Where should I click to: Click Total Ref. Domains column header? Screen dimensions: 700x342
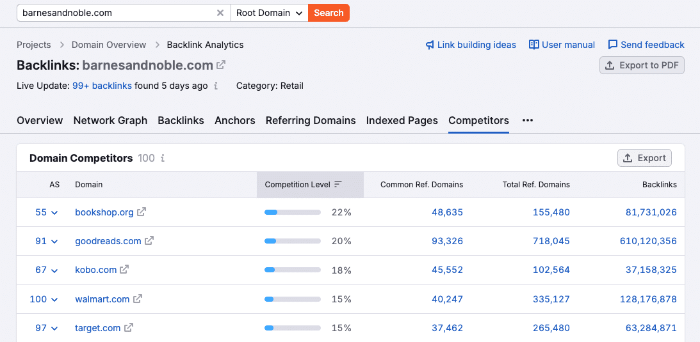[x=536, y=184]
